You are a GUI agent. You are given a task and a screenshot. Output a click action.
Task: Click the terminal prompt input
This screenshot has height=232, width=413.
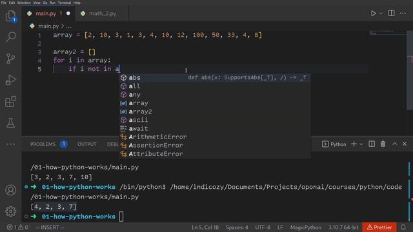click(x=121, y=217)
